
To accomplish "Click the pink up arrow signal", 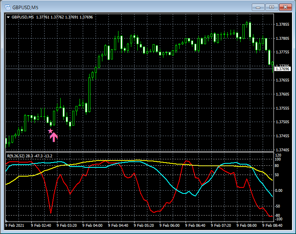I will click(x=54, y=137).
